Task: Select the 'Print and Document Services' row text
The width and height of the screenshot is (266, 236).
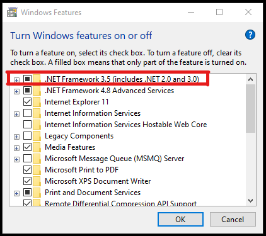Action: (93, 193)
